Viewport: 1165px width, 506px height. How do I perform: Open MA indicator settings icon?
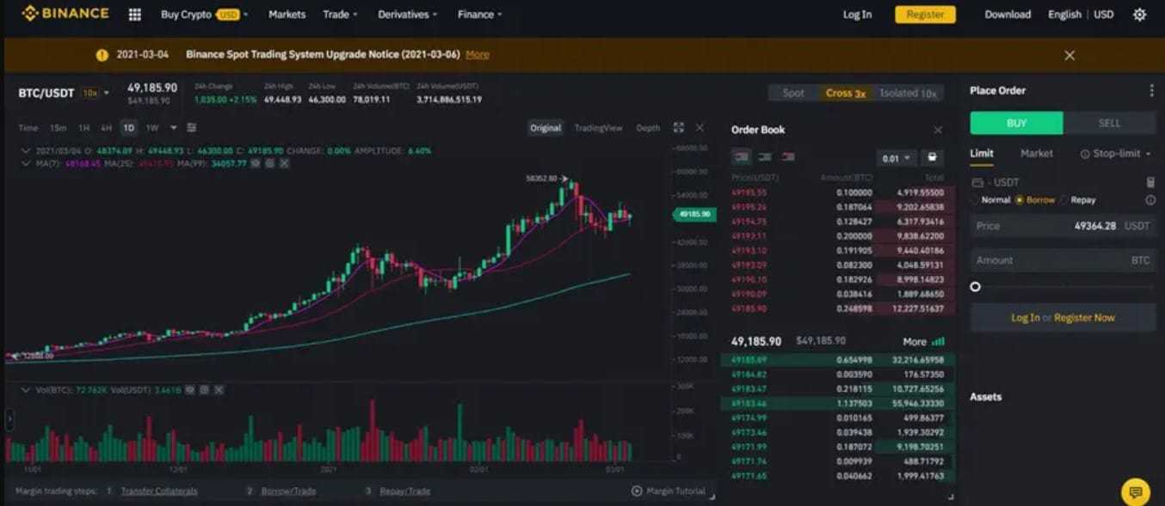tap(269, 162)
